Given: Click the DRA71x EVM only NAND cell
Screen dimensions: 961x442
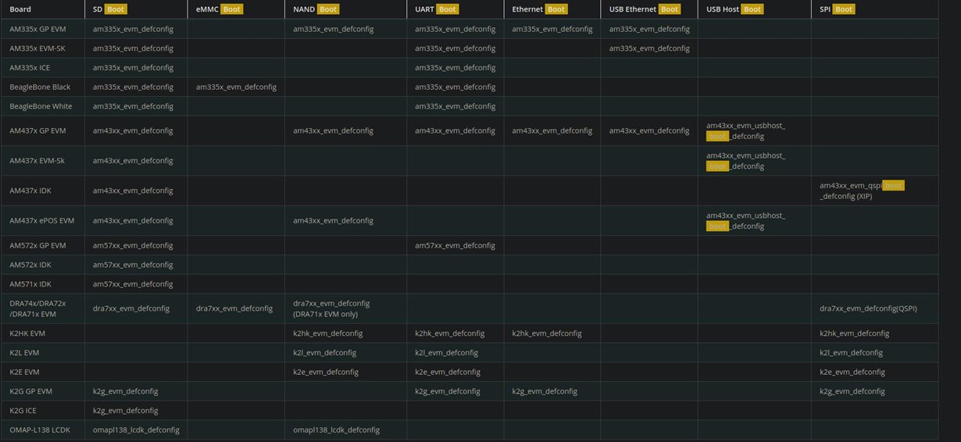Looking at the screenshot, I should (332, 308).
